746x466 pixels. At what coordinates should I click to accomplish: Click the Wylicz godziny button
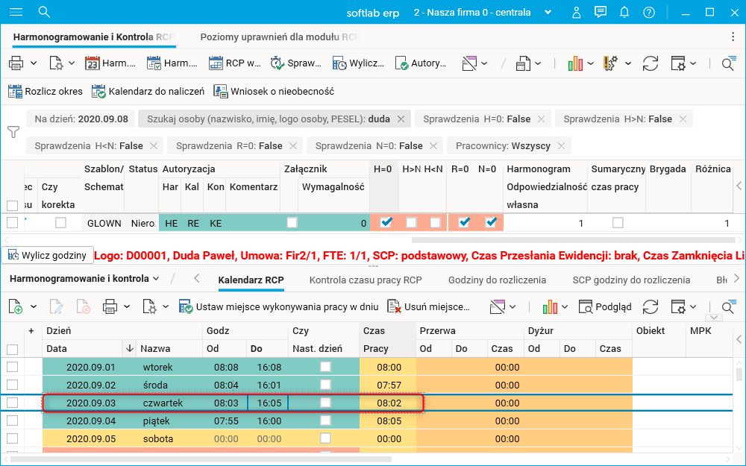[x=46, y=255]
